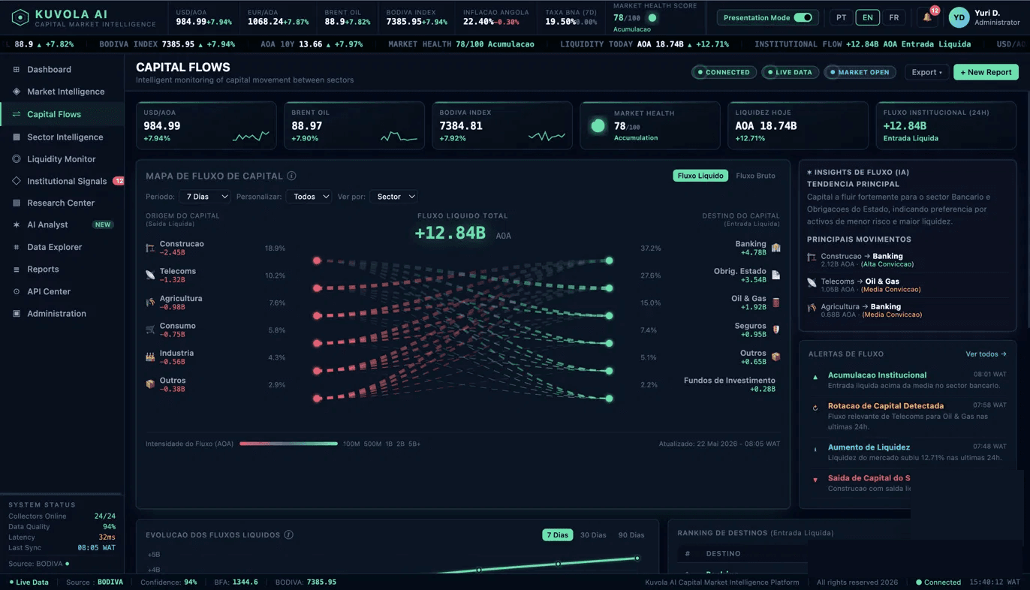
Task: Click the Liquidity Monitor sidebar icon
Action: [x=17, y=159]
